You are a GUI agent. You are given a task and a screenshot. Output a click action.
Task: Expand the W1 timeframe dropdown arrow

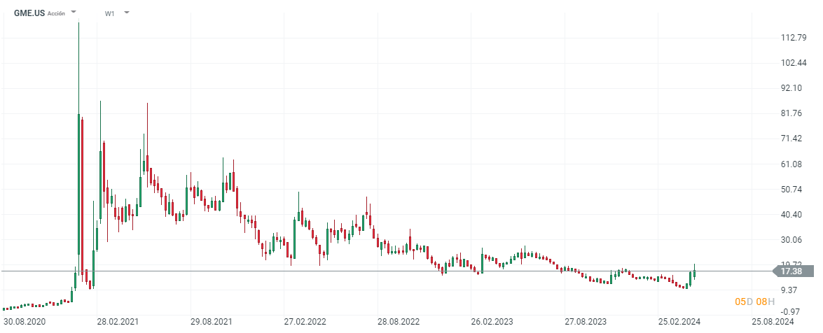click(126, 13)
